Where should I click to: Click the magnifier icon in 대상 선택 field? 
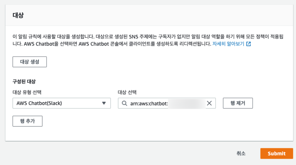(124, 103)
